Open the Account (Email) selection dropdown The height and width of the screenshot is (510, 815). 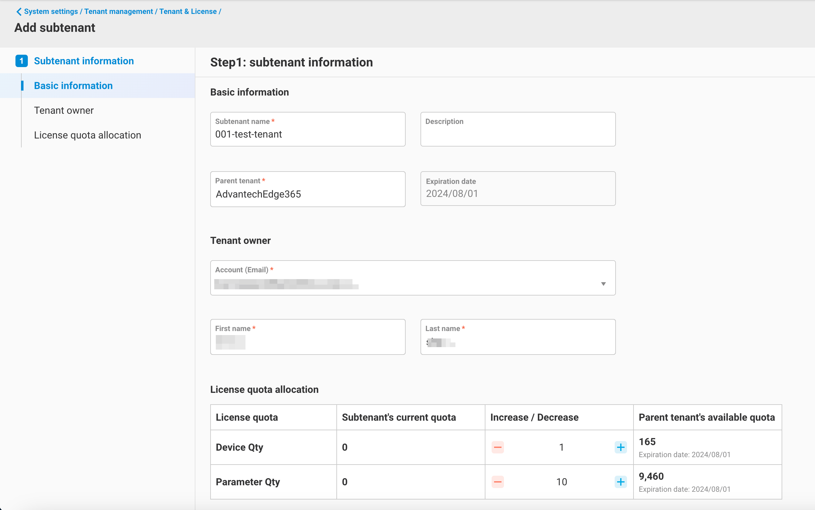pos(603,284)
